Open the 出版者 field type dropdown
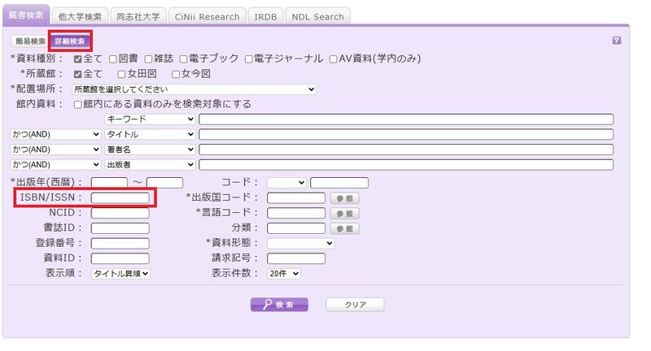651x351 pixels. click(150, 164)
